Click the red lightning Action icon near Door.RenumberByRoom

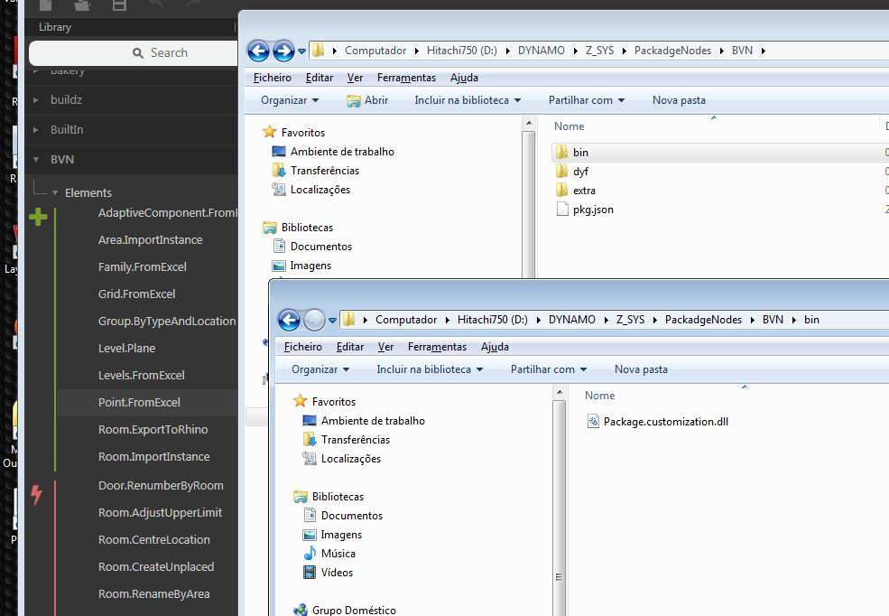coord(34,495)
